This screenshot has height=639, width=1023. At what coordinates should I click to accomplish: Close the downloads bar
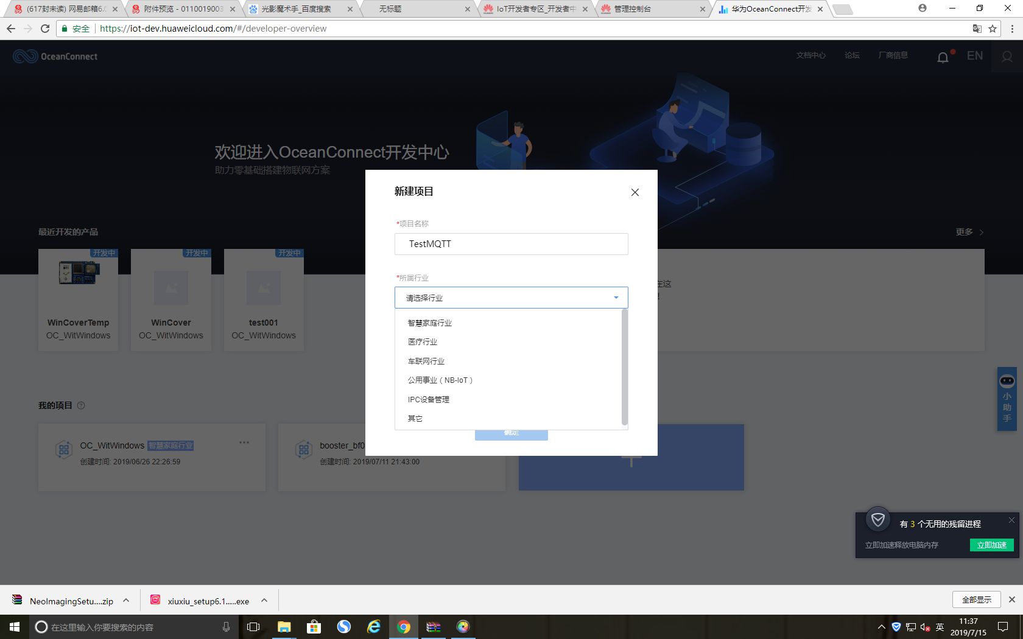click(x=1012, y=599)
